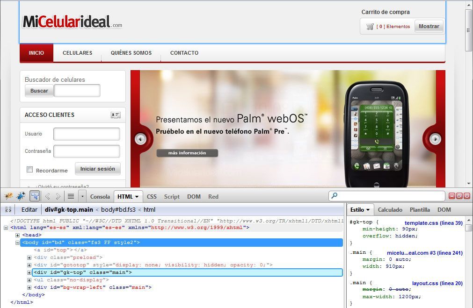Open the Estilo tab options dropdown arrow
473x308 pixels.
pyautogui.click(x=368, y=210)
